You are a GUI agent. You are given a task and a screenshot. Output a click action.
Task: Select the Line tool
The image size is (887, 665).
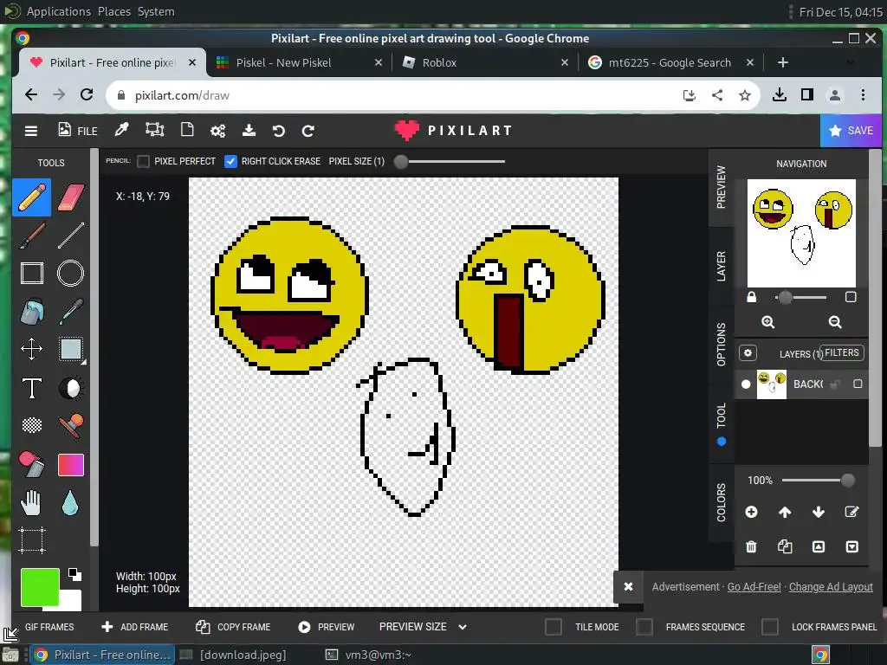(x=71, y=236)
